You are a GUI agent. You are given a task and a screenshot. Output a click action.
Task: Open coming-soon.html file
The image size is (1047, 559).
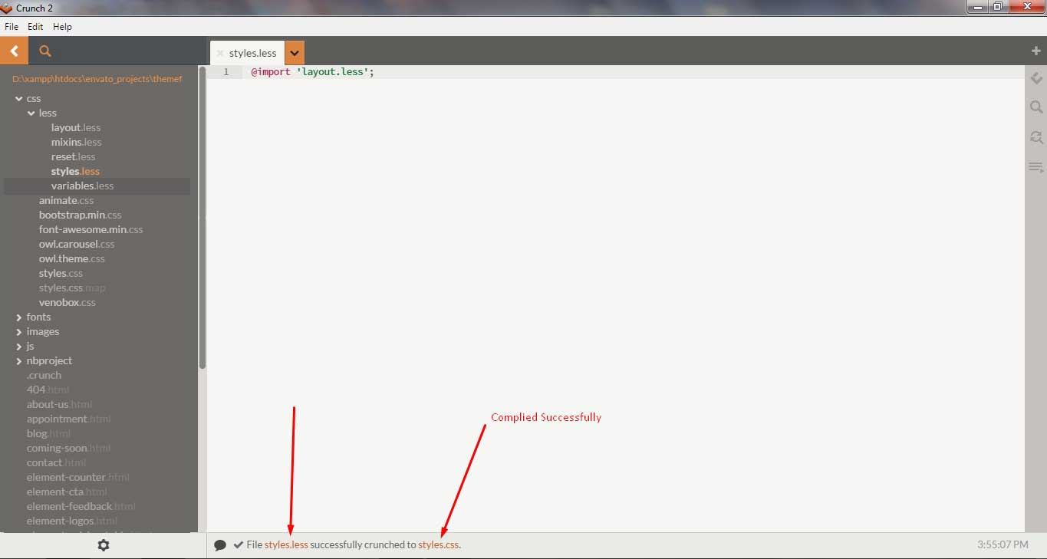[68, 448]
